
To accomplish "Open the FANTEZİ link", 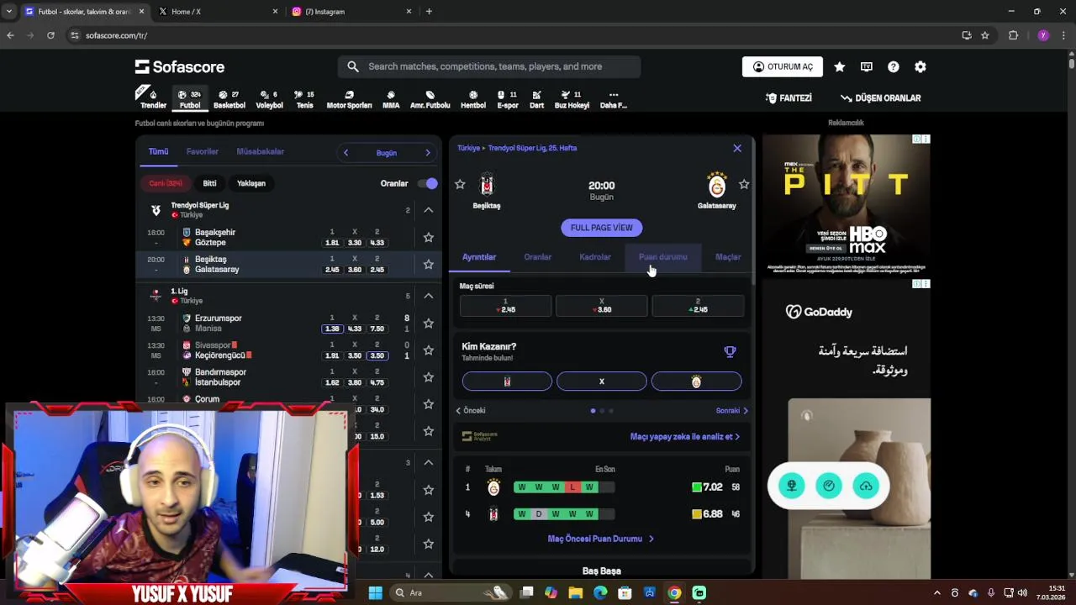I will click(789, 98).
